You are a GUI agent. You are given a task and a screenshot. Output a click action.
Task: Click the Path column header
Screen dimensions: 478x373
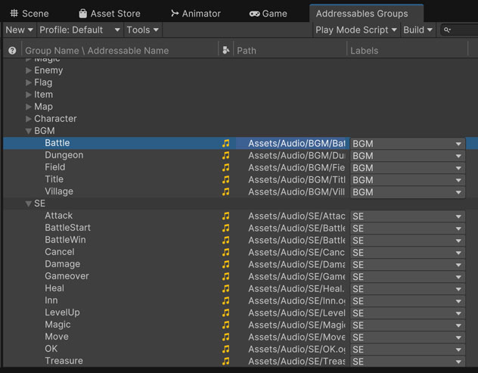pyautogui.click(x=247, y=51)
